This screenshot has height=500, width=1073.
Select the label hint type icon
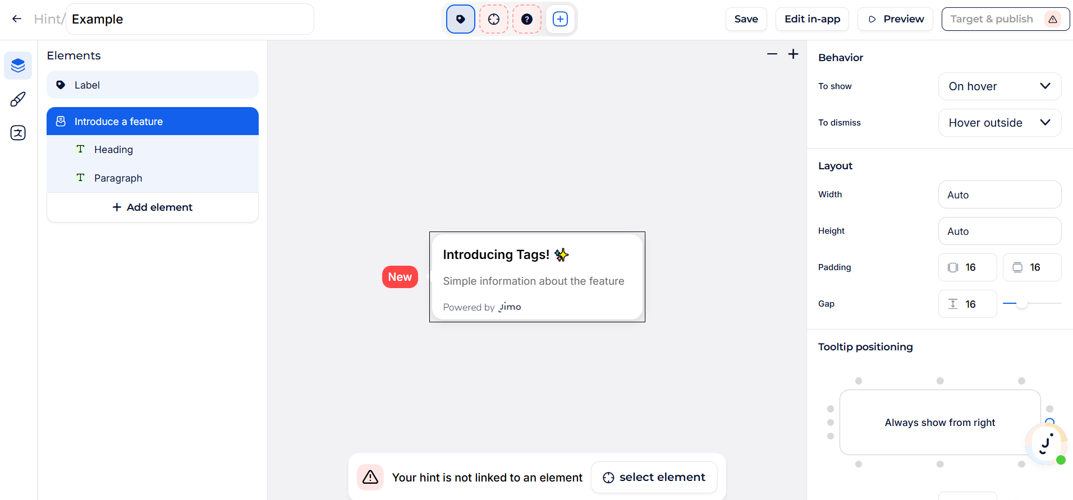(461, 19)
